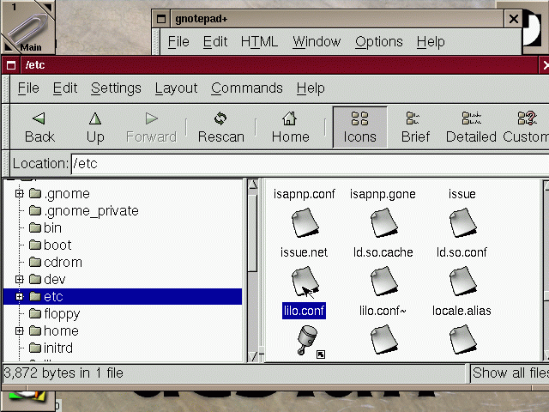Open HTML menu in gnotepad+
549x412 pixels.
[259, 41]
